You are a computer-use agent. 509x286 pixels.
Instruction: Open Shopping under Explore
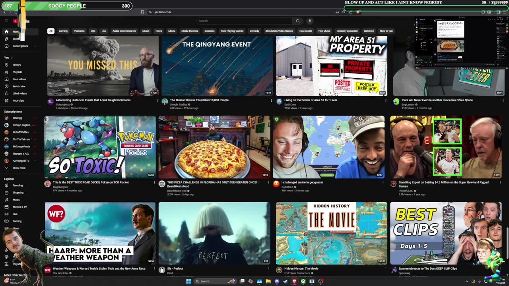18,193
